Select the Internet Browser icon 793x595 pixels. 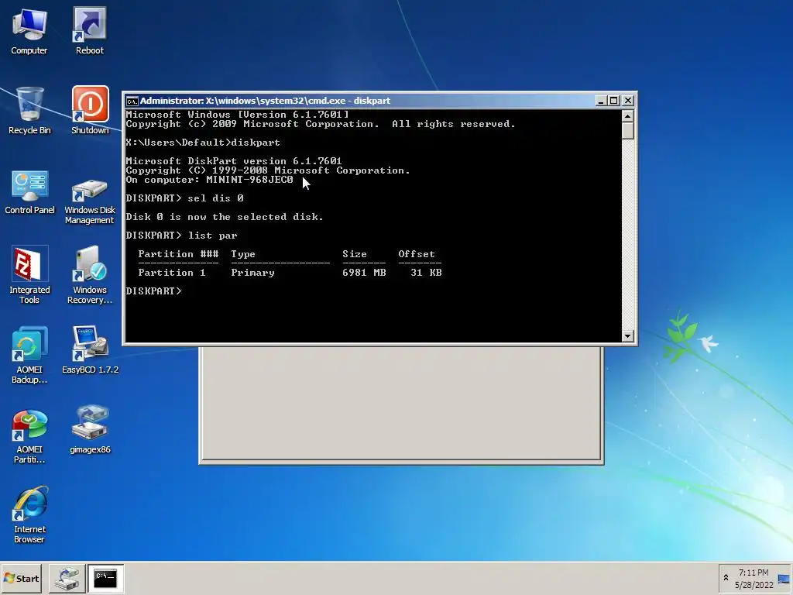(29, 515)
